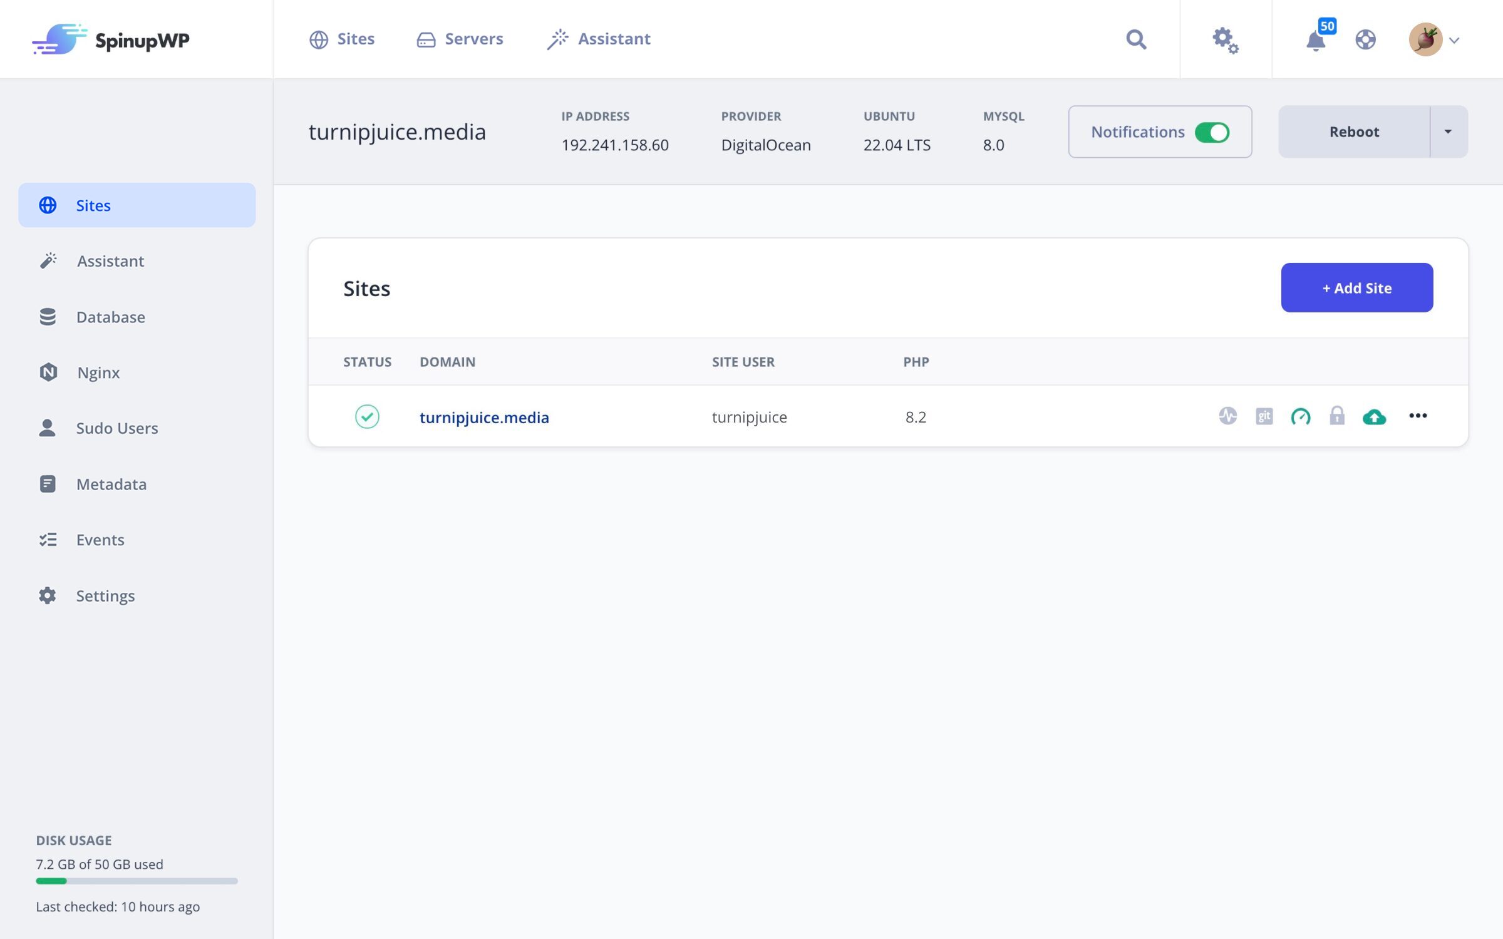Screen dimensions: 1503x939
Task: Click the notifications bell showing 50
Action: (1316, 41)
